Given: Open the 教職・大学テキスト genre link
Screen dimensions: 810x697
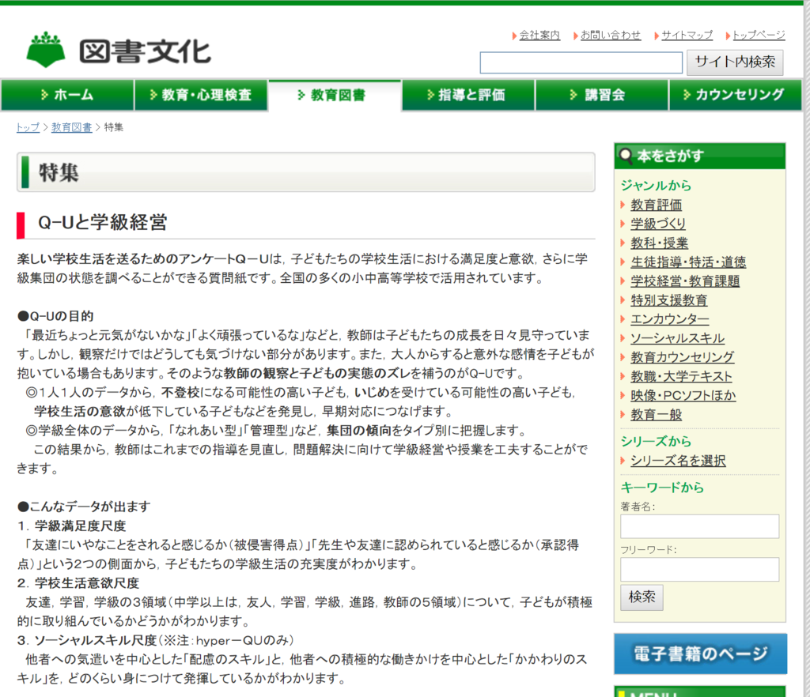Looking at the screenshot, I should pos(681,377).
